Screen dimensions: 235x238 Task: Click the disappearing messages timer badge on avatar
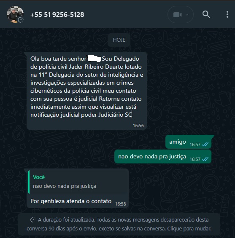click(21, 20)
